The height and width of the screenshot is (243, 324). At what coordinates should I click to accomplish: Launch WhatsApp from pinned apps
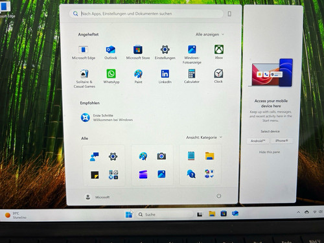tap(111, 76)
